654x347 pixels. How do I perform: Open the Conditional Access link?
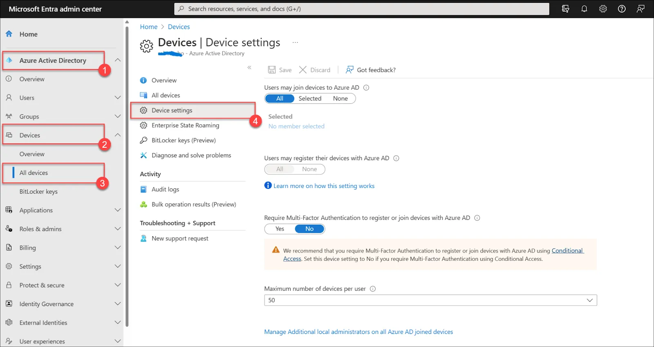pyautogui.click(x=567, y=251)
